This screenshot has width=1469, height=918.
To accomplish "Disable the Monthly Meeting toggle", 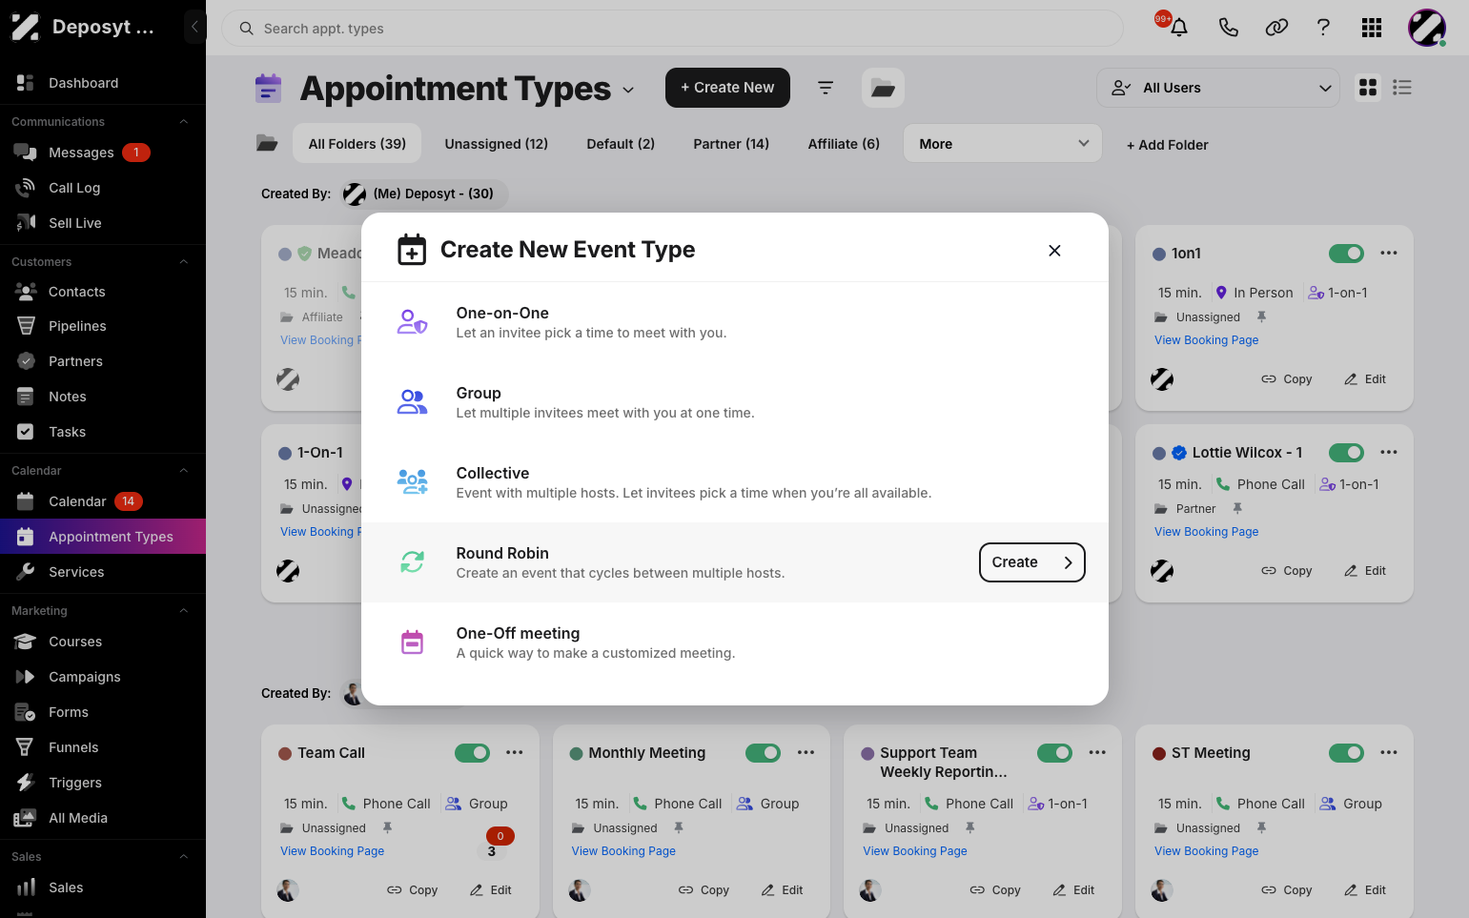I will point(763,753).
